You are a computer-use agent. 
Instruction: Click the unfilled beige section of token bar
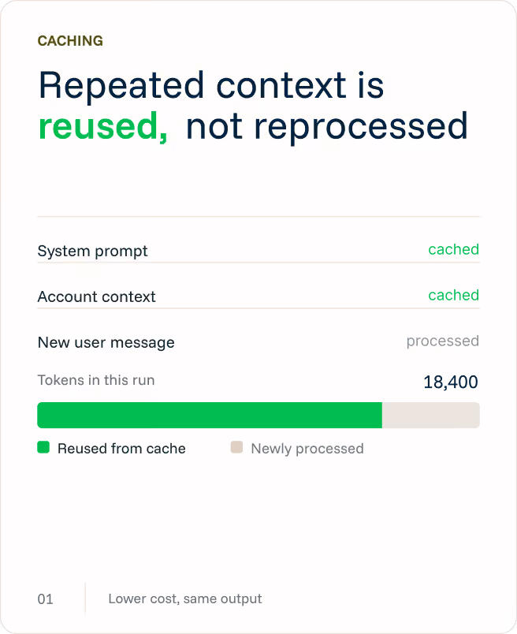[431, 416]
